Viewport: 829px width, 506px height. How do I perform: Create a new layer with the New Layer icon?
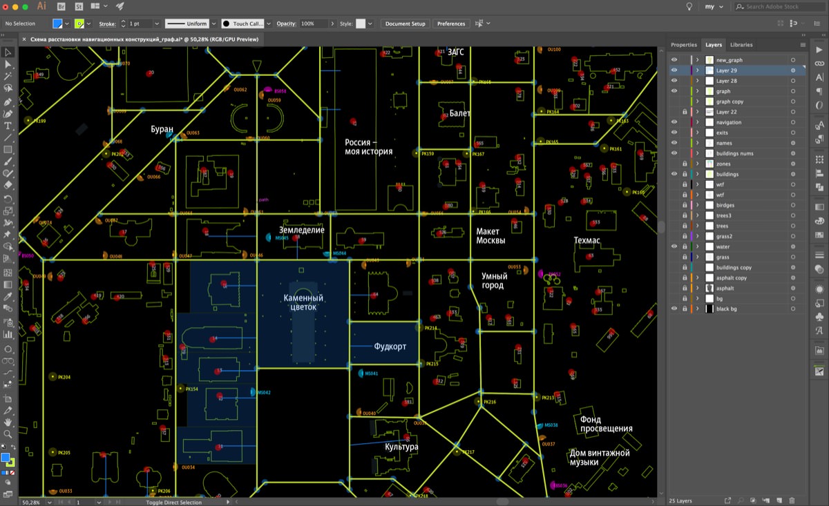coord(780,500)
